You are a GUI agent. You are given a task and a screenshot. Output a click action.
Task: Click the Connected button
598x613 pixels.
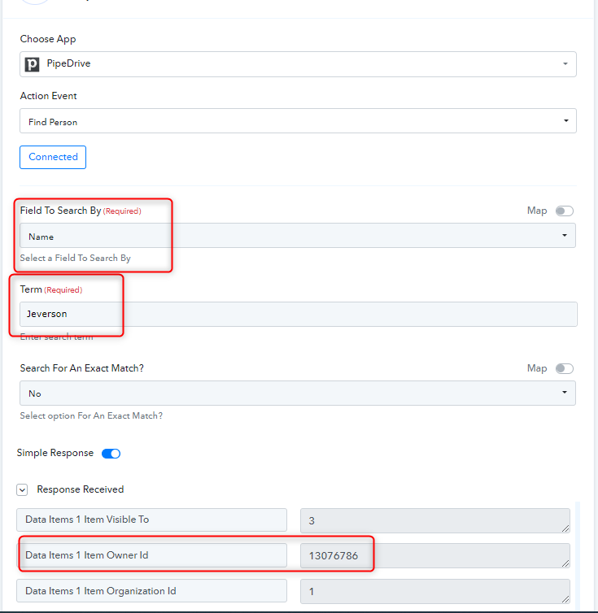tap(53, 157)
